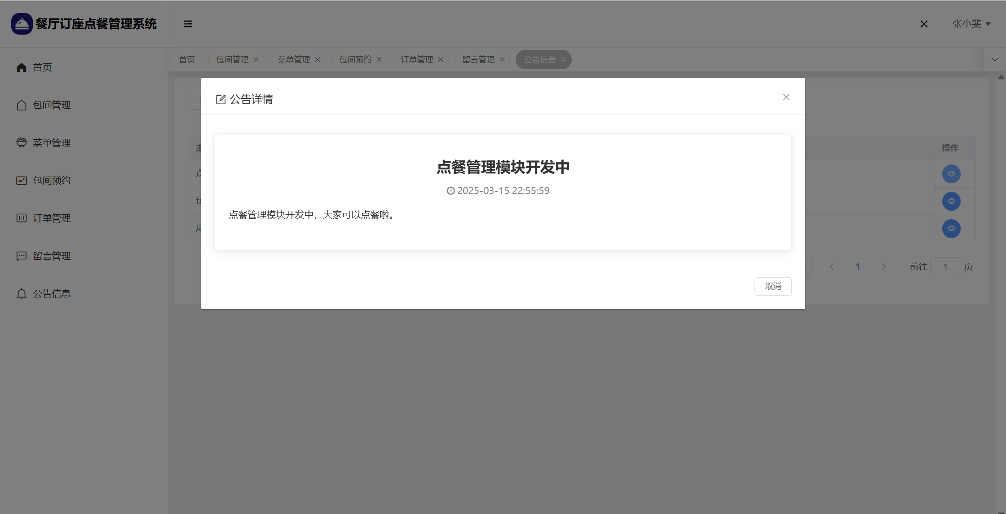The image size is (1006, 514).
Task: Select 公告信息 bell item in sidebar
Action: click(x=51, y=294)
